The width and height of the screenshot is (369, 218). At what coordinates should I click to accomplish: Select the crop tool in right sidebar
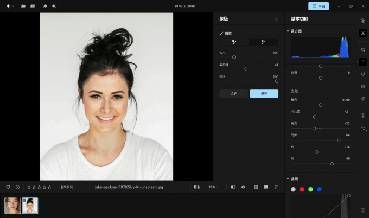pos(363,49)
